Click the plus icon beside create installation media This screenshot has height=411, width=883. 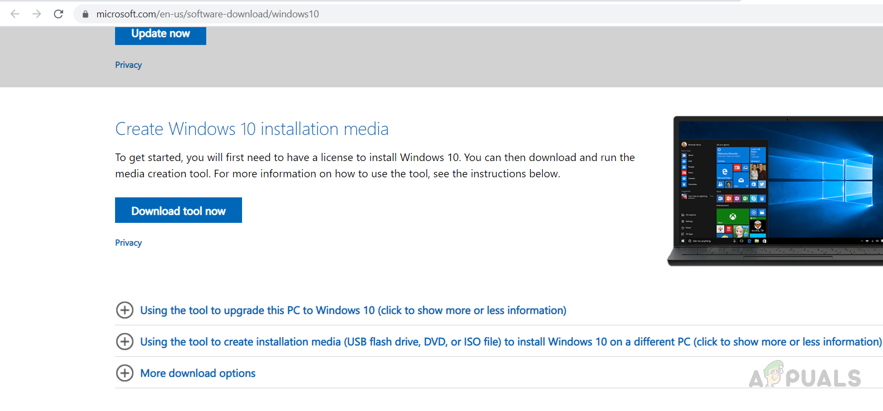tap(125, 342)
